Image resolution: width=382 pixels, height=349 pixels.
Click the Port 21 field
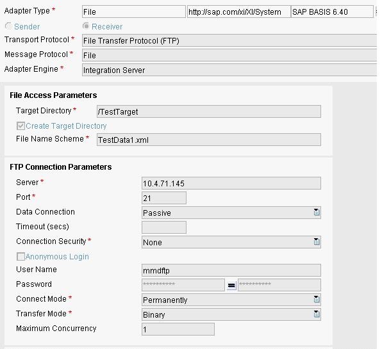[164, 198]
